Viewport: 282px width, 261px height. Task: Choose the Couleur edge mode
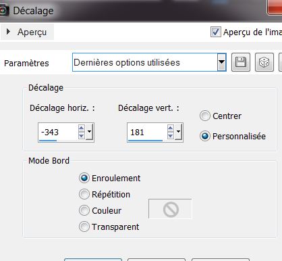point(84,210)
